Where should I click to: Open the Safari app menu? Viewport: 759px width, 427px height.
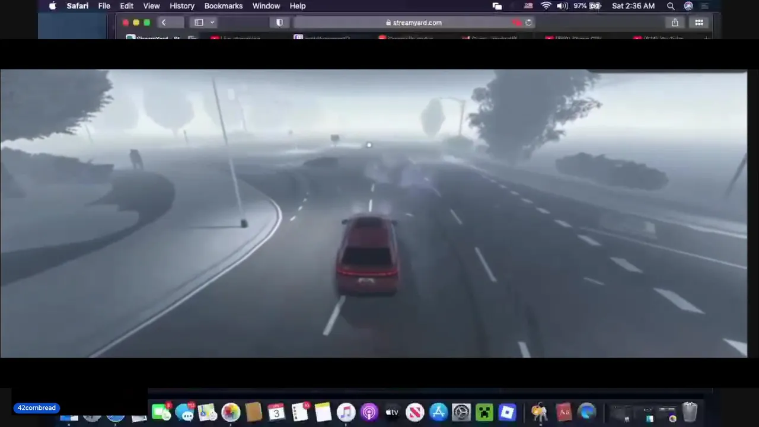78,6
